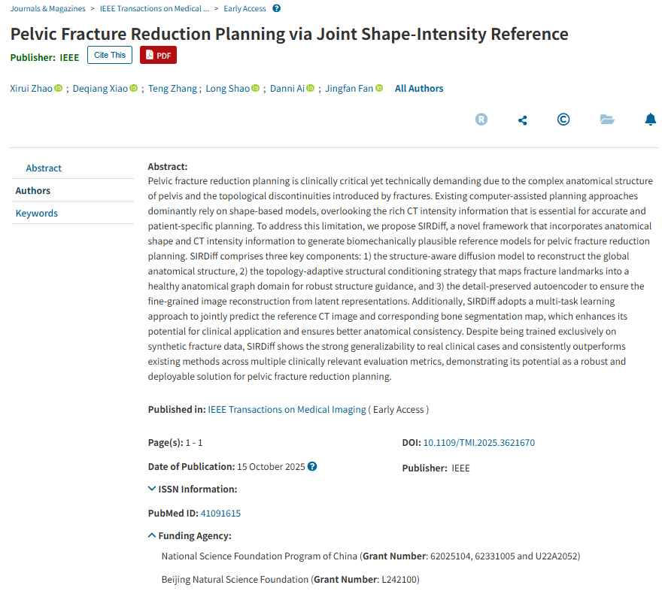Viewport: 662px width, 591px height.
Task: Switch to the Keywords tab
Action: click(37, 214)
